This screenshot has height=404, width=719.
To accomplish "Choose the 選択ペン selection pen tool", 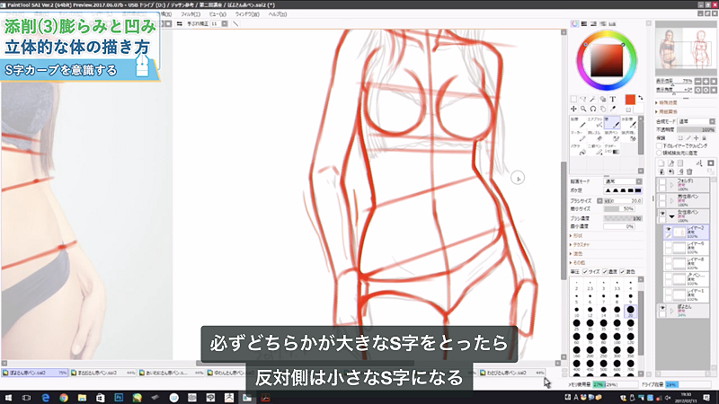I will [612, 136].
